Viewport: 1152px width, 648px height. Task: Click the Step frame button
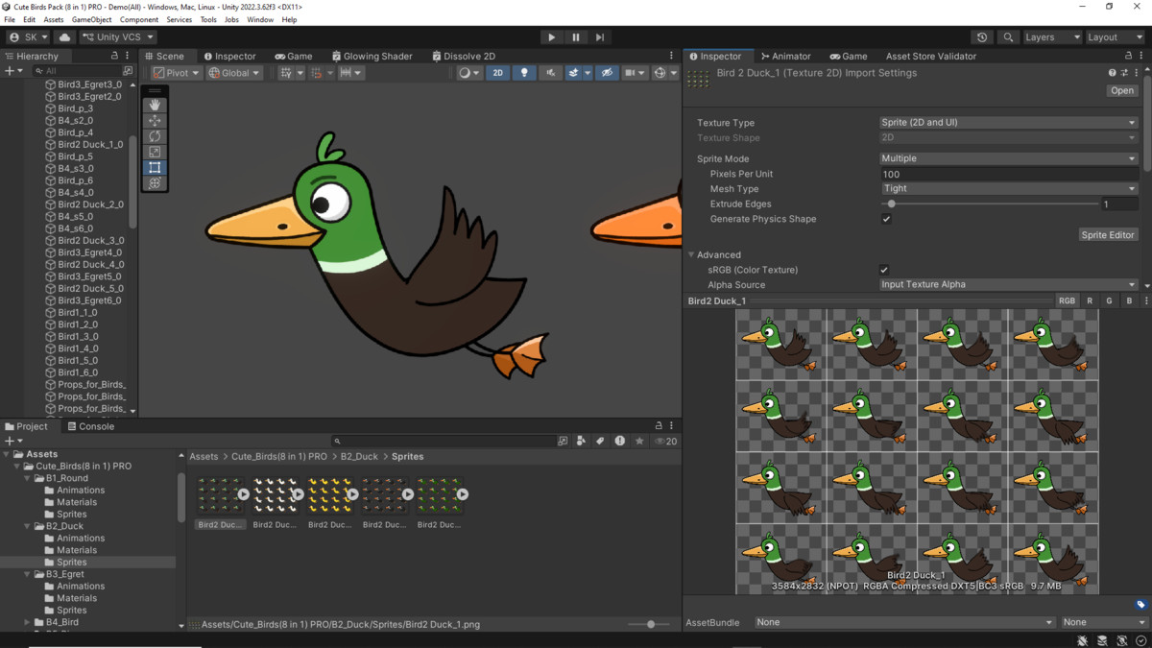pos(600,37)
